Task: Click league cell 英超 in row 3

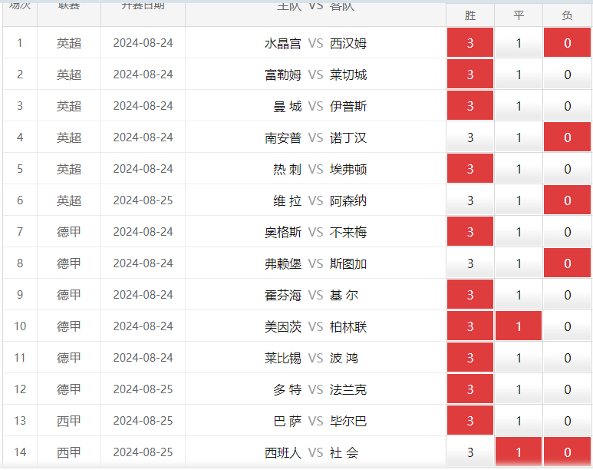Action: pyautogui.click(x=69, y=106)
